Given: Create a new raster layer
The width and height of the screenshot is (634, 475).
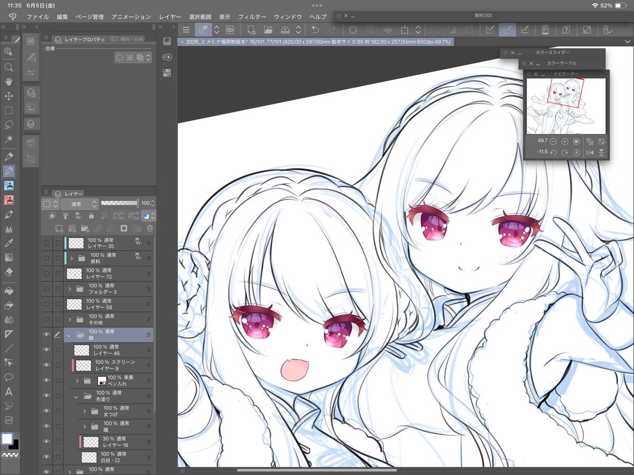Looking at the screenshot, I should [x=59, y=228].
